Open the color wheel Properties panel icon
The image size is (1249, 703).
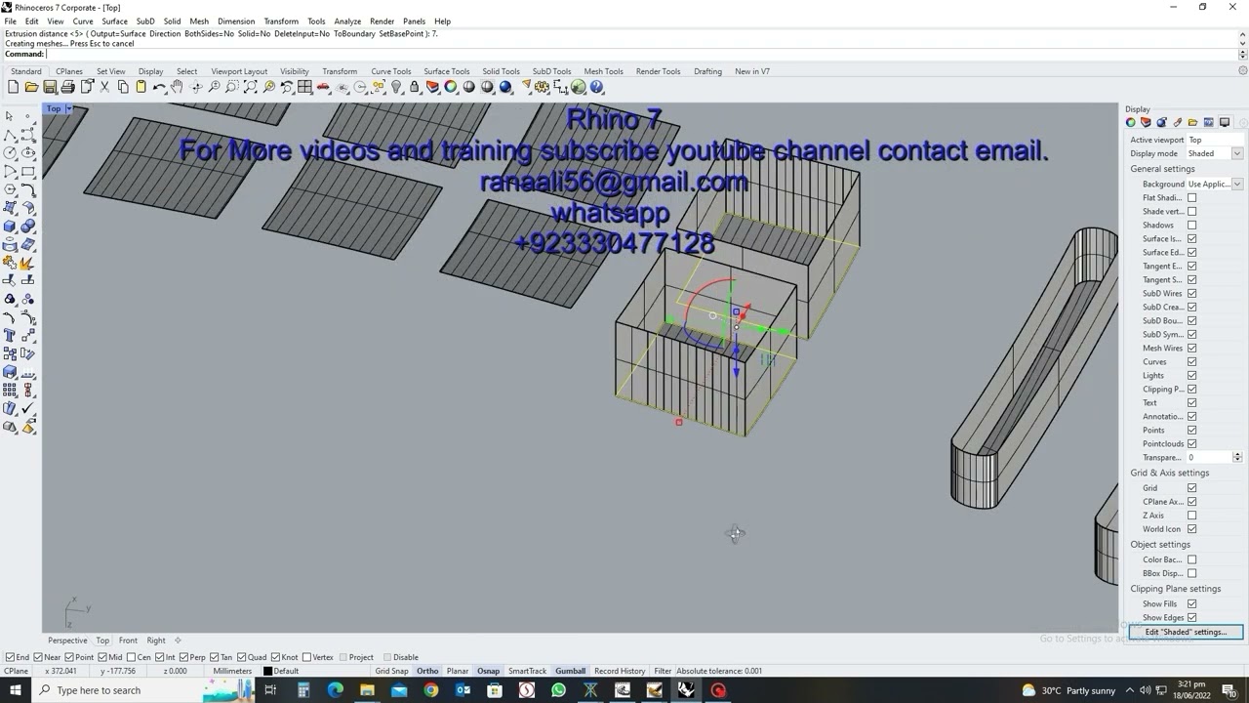coord(1130,122)
